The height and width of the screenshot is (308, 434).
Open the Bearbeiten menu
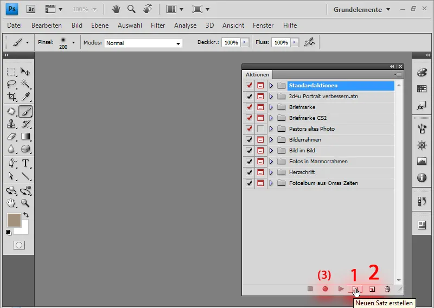(47, 25)
